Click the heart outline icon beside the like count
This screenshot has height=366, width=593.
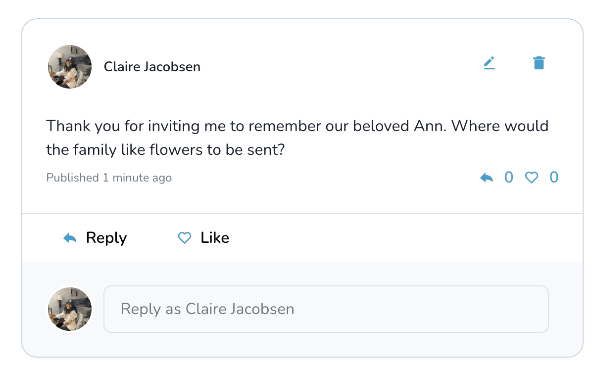pos(532,177)
